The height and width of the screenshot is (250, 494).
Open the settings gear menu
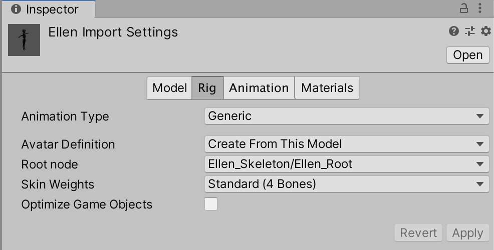[485, 31]
